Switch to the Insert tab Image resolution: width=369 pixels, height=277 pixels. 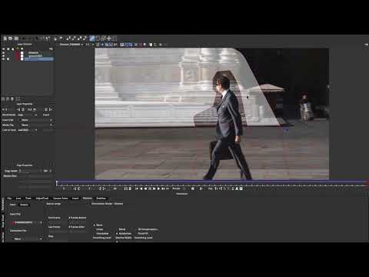point(75,199)
